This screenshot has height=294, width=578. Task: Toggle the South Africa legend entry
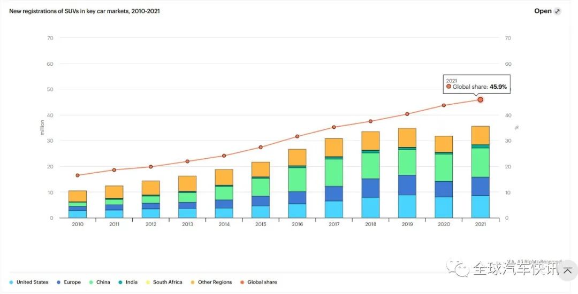click(164, 282)
